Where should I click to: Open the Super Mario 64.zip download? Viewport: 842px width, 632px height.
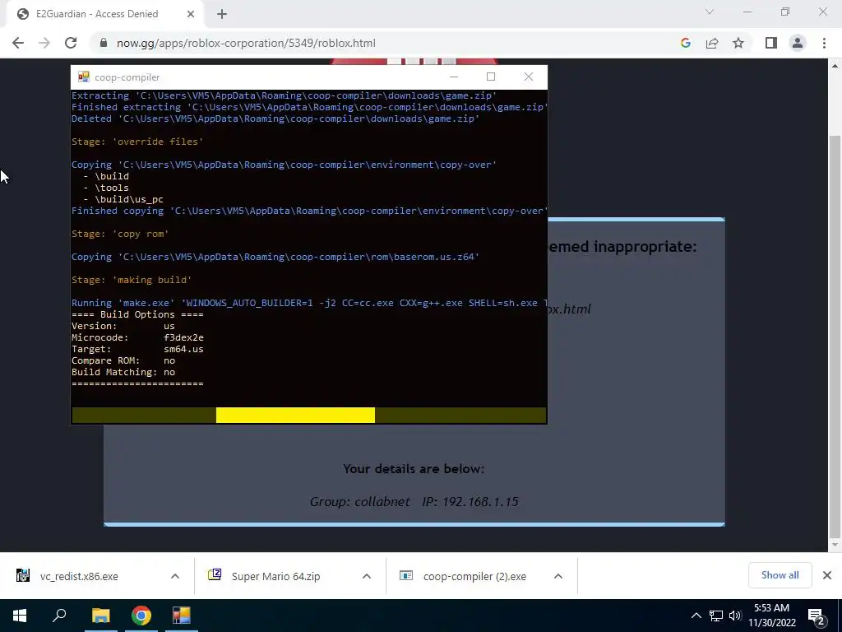(x=276, y=576)
